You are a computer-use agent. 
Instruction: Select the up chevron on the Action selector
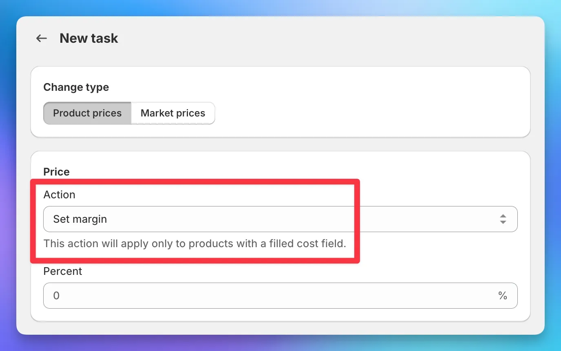click(503, 216)
